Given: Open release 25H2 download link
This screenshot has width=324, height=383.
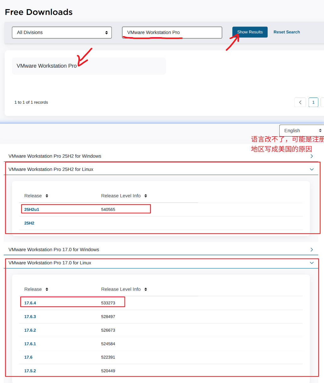Looking at the screenshot, I should pos(29,223).
